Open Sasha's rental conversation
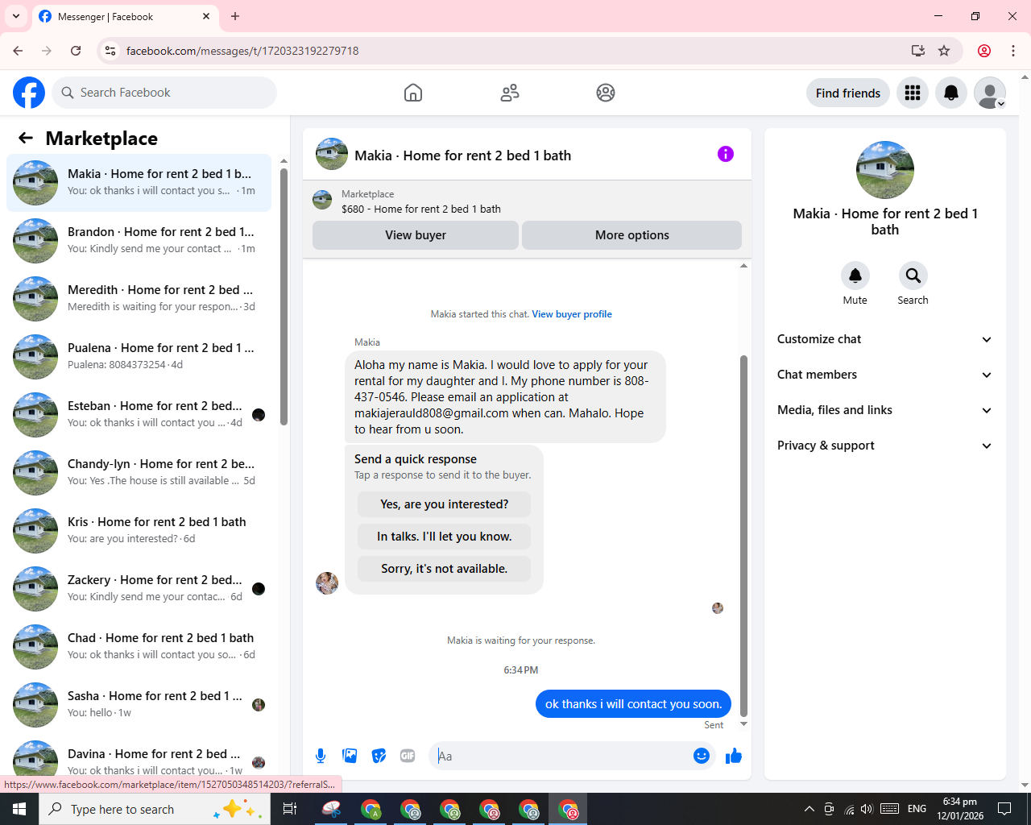The height and width of the screenshot is (825, 1031). point(139,705)
